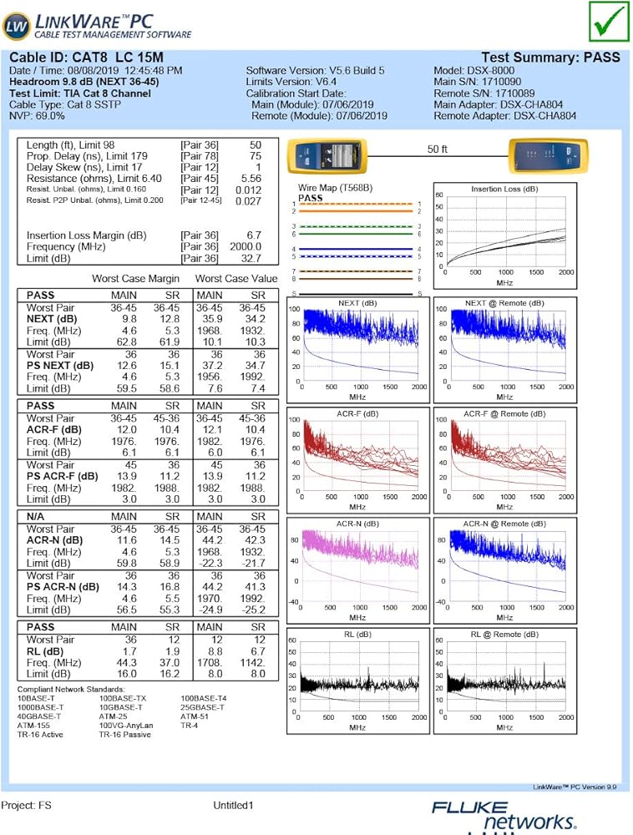This screenshot has height=835, width=633.
Task: Click the green PASS checkmark icon
Action: (x=610, y=23)
